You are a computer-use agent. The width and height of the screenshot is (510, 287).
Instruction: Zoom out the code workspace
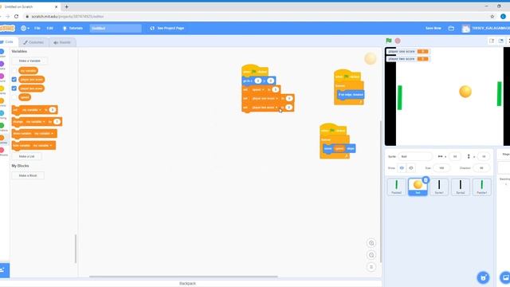pyautogui.click(x=371, y=255)
